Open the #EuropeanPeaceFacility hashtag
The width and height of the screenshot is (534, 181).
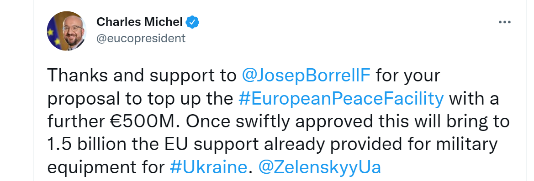342,99
